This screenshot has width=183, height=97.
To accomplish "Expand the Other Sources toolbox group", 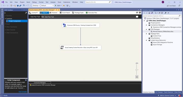I will (5, 30).
